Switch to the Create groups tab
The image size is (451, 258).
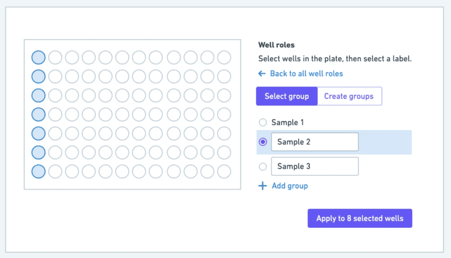coord(349,96)
